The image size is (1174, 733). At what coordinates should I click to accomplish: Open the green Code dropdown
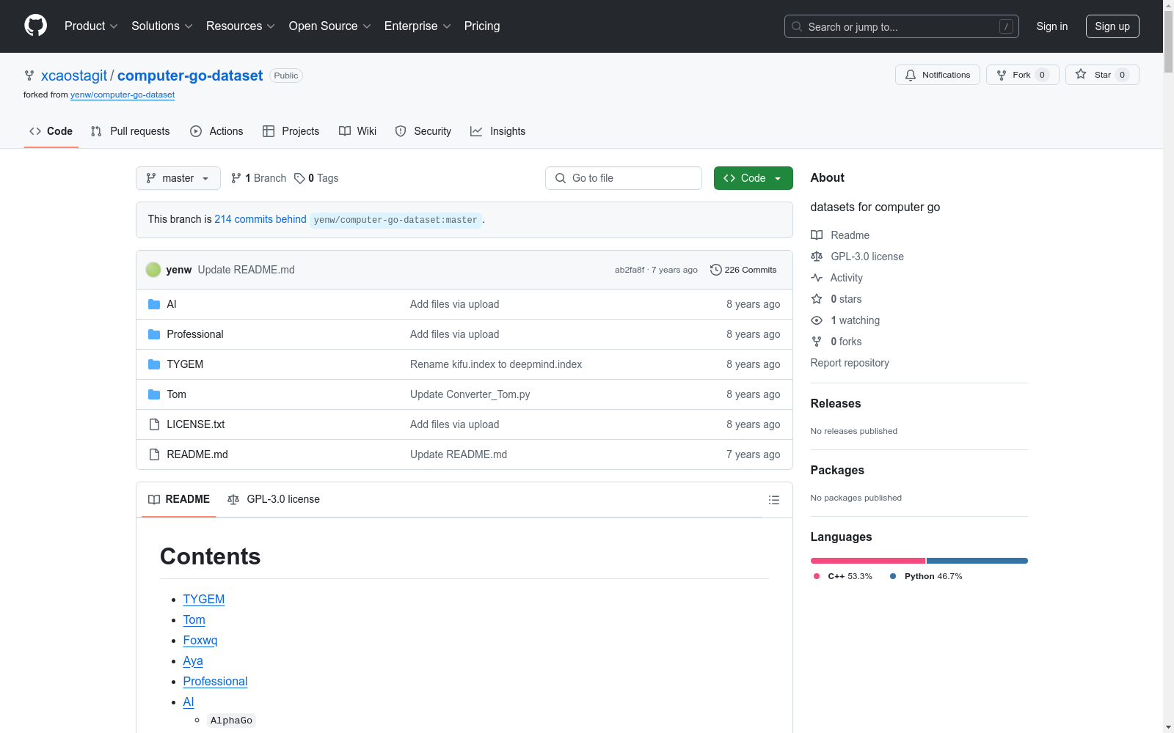[753, 178]
